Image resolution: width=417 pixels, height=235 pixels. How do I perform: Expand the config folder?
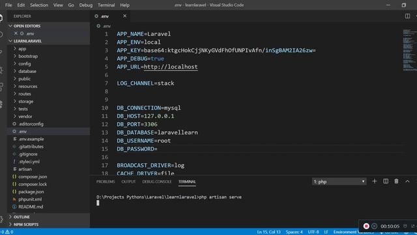[25, 64]
